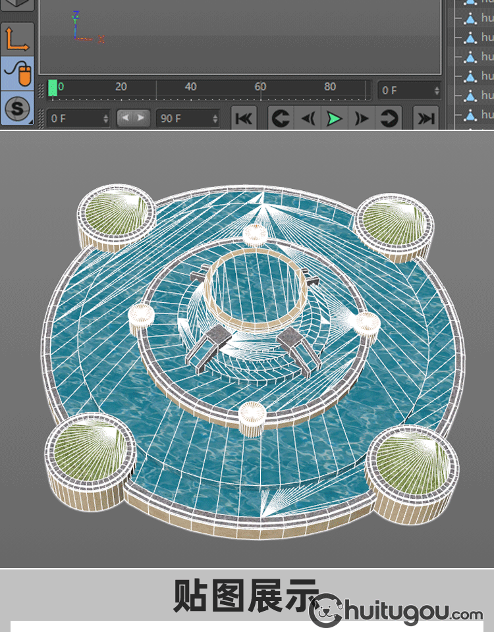Select the cube Model mode icon

16,5
